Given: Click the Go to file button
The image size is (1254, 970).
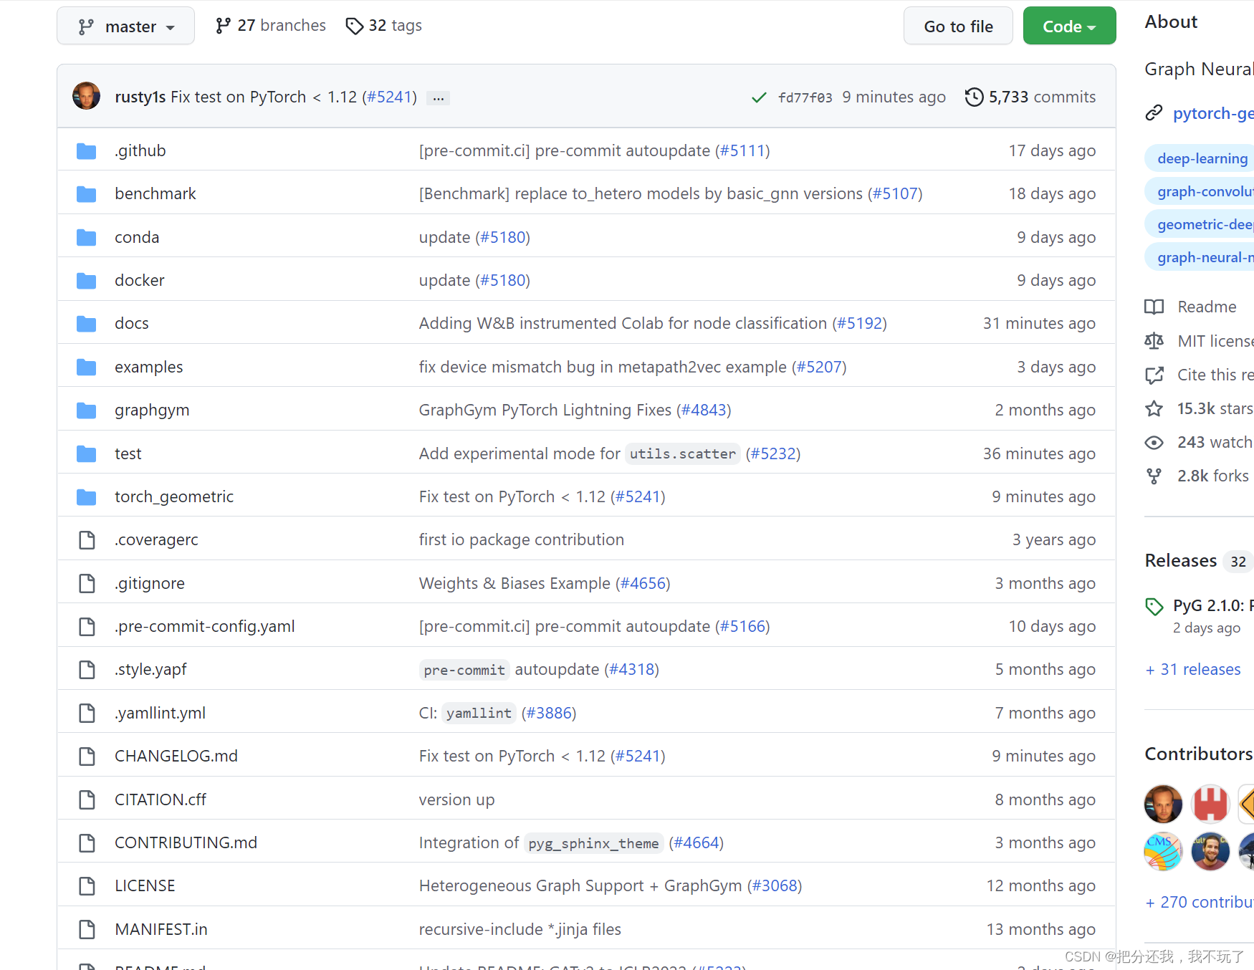Looking at the screenshot, I should tap(958, 25).
